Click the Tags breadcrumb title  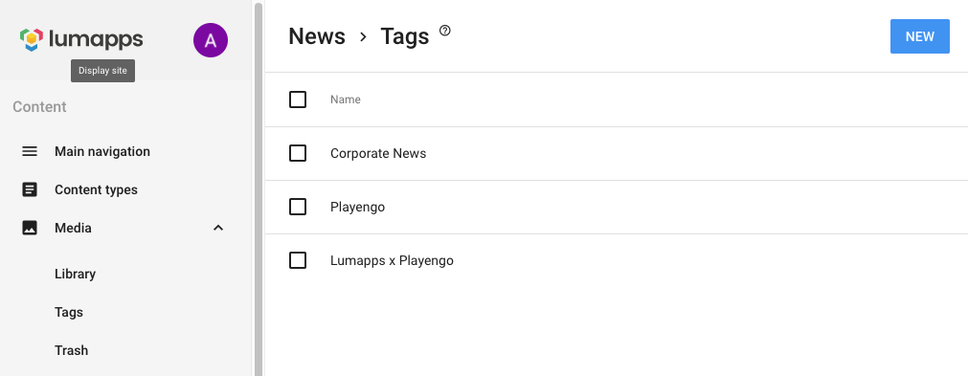coord(404,36)
